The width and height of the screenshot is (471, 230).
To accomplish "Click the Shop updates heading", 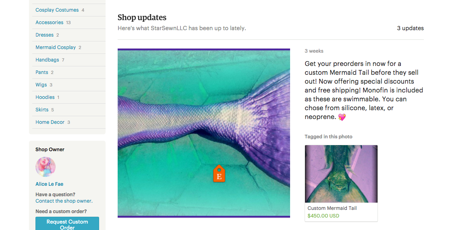I will [x=142, y=17].
